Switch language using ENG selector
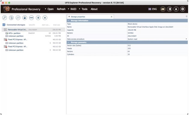The height and width of the screenshot is (115, 189). click(153, 9)
